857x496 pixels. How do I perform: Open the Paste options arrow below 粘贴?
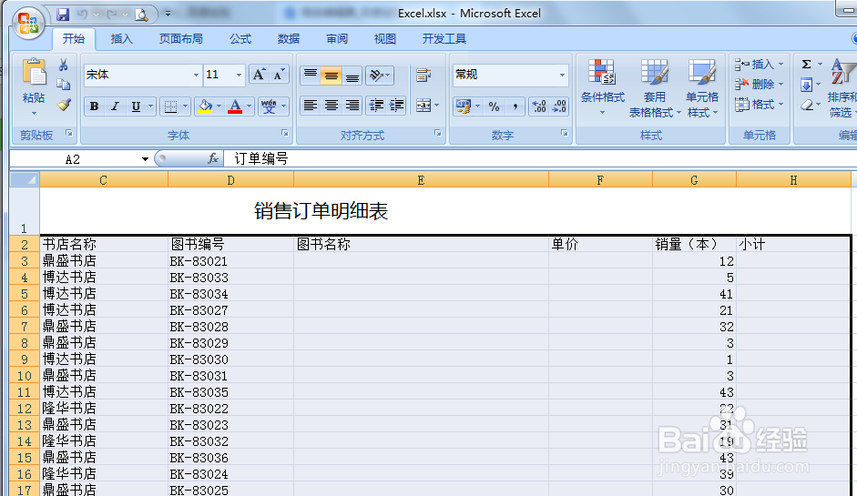[x=34, y=113]
